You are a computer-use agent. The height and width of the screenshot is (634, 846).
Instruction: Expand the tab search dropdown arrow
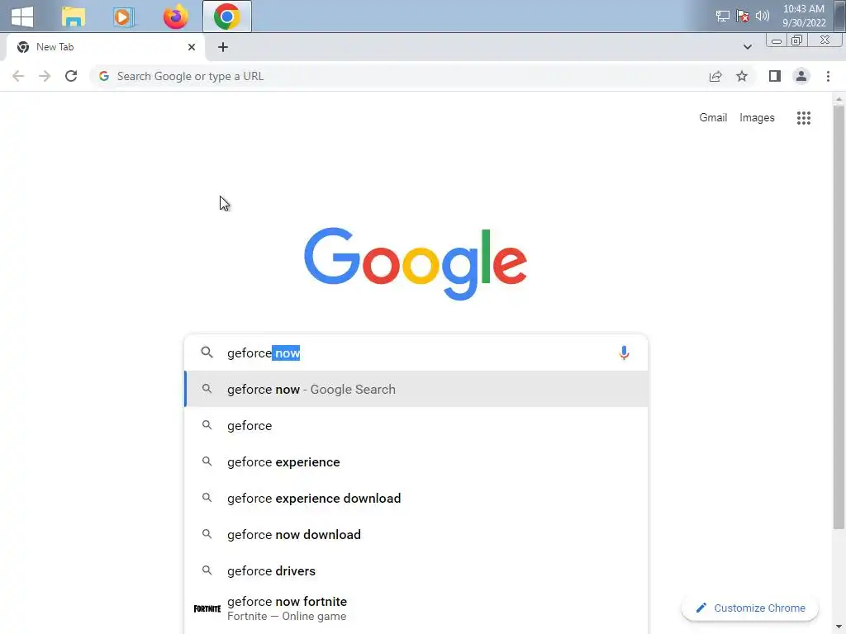[x=747, y=47]
